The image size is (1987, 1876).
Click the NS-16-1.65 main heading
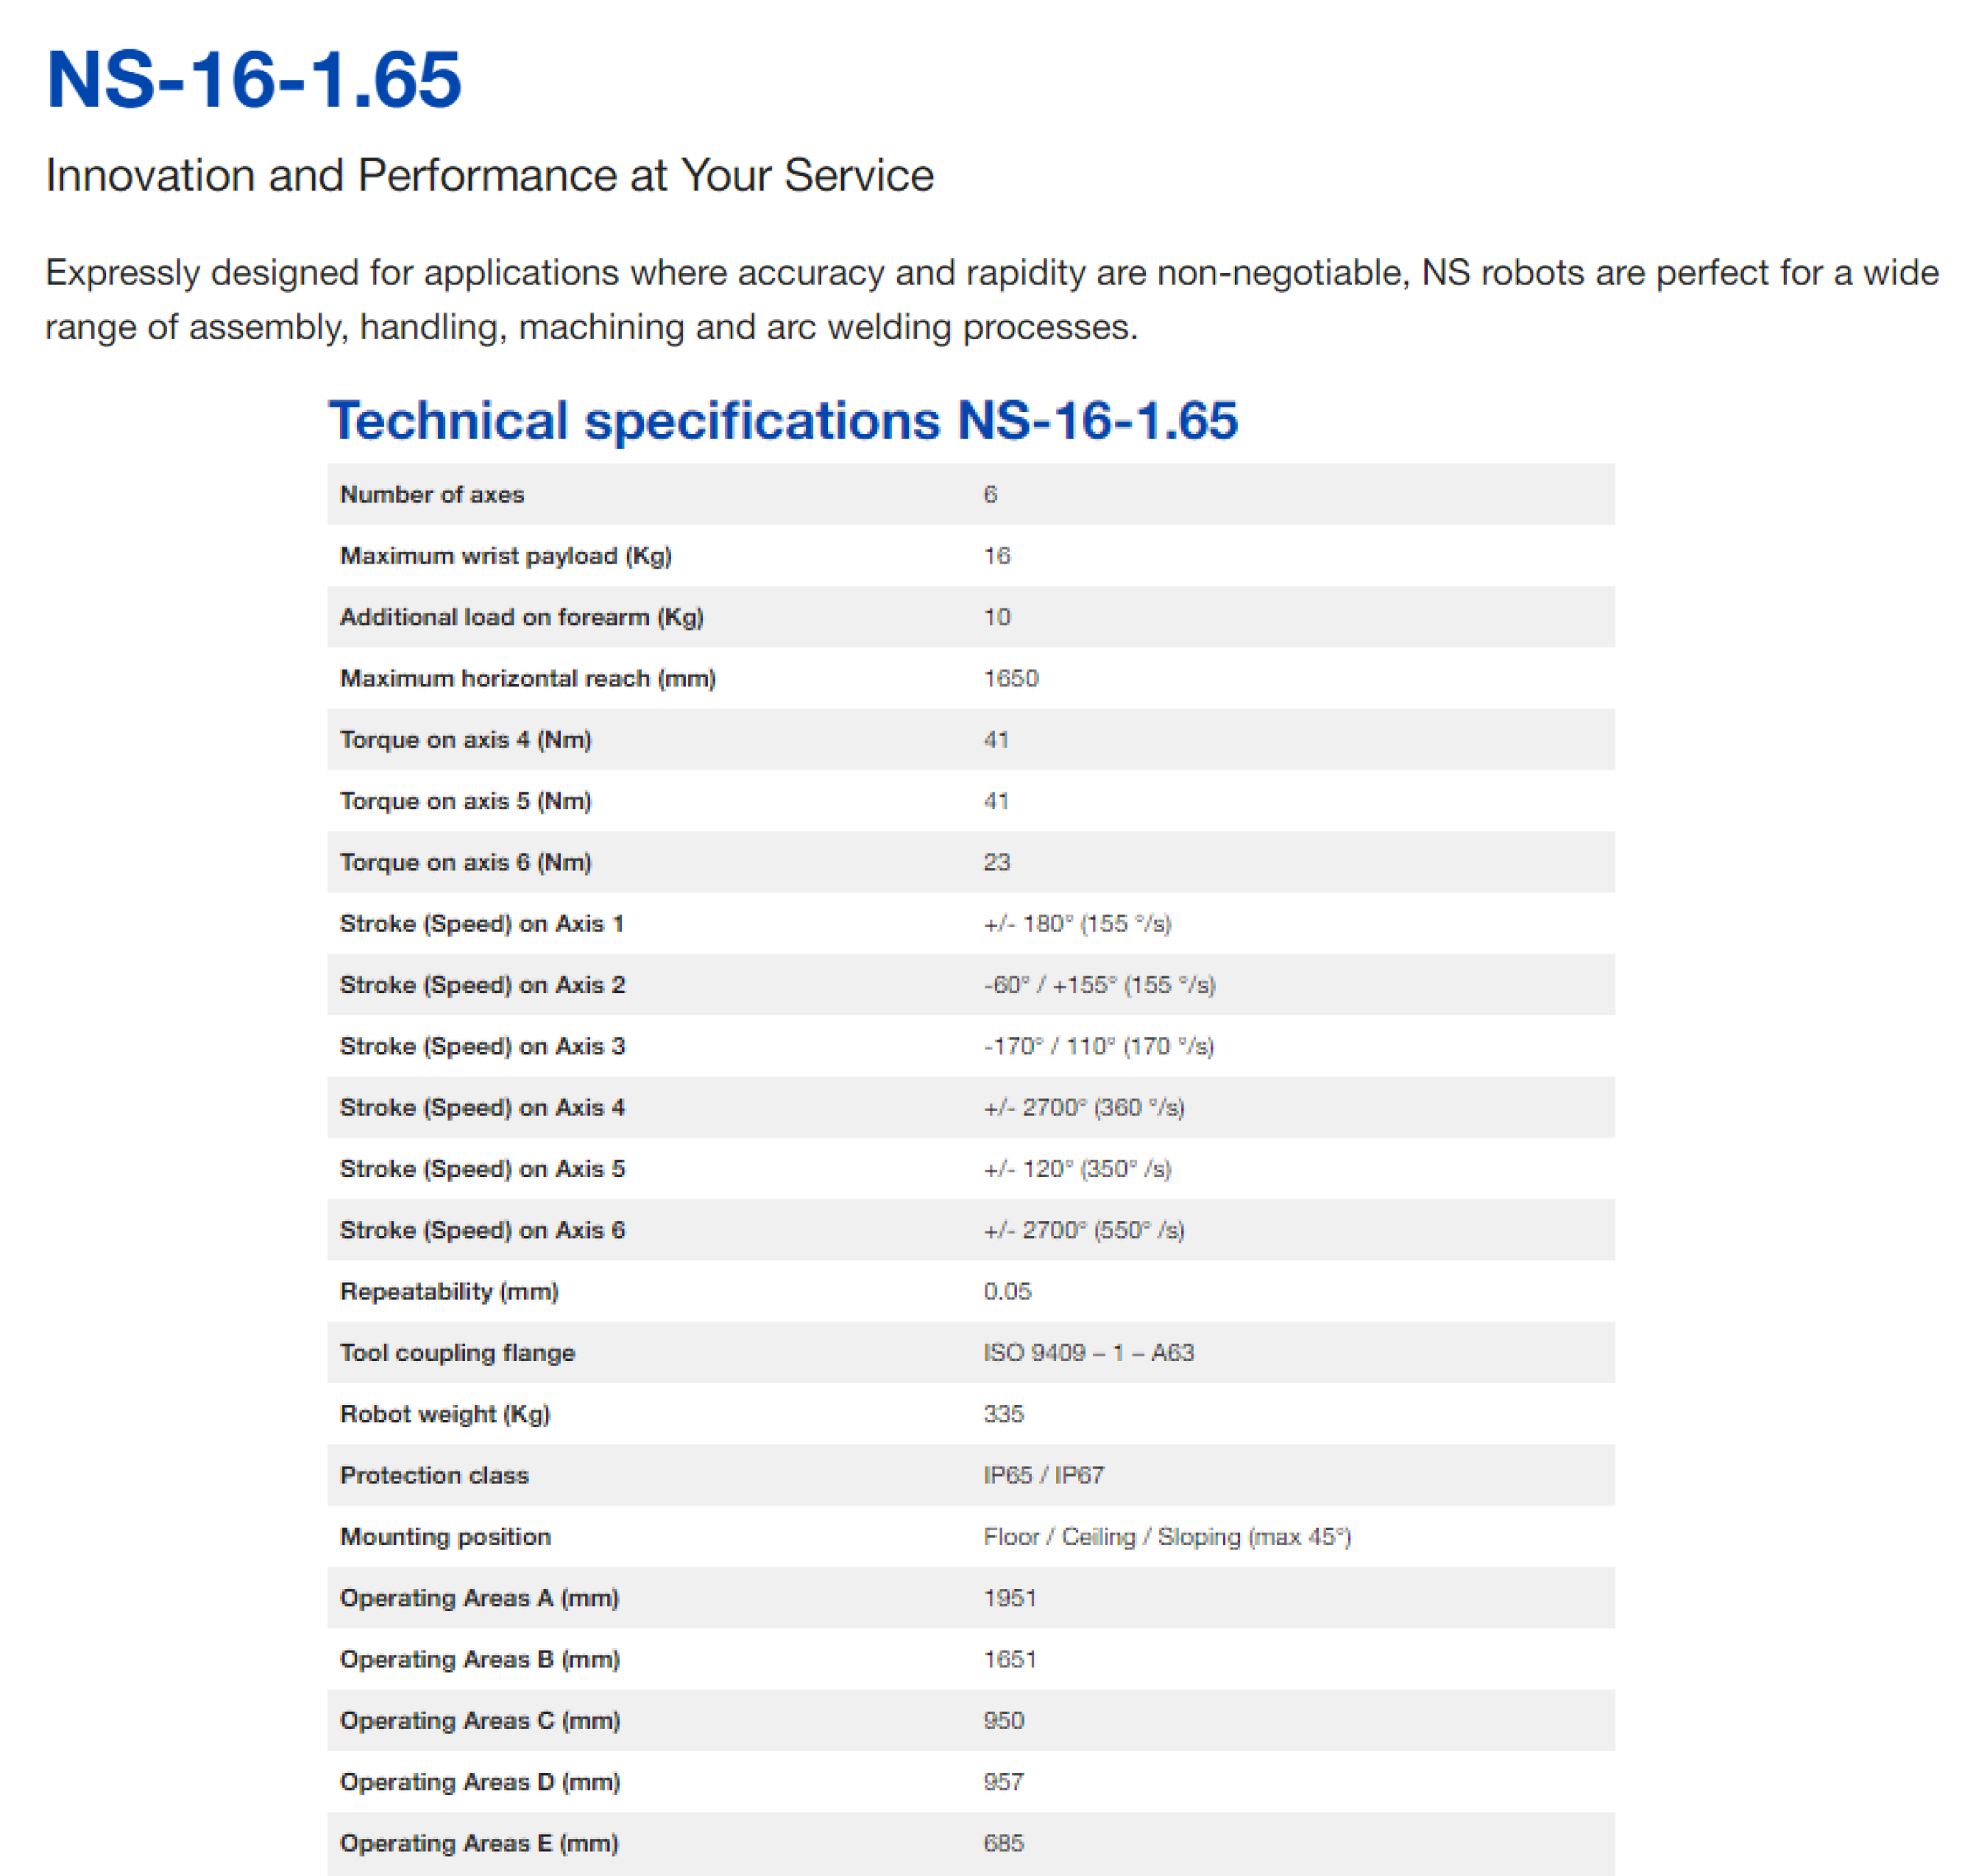[253, 80]
